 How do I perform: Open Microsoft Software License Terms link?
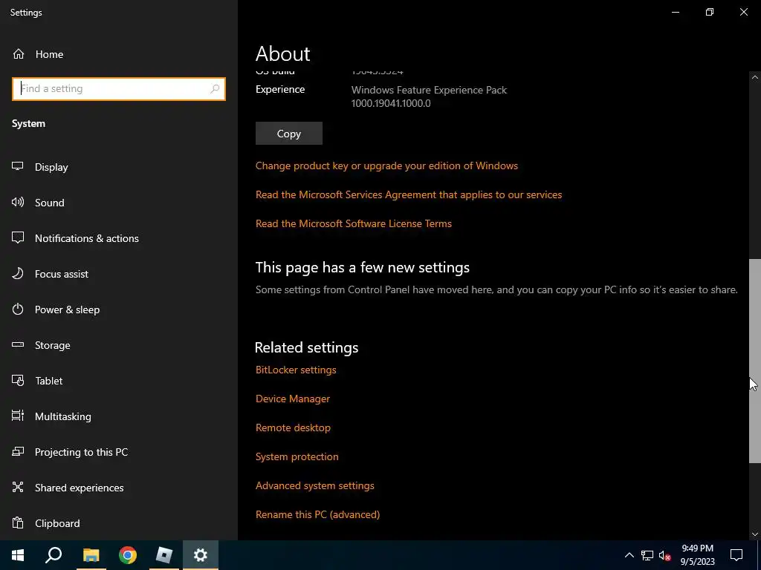pos(353,223)
